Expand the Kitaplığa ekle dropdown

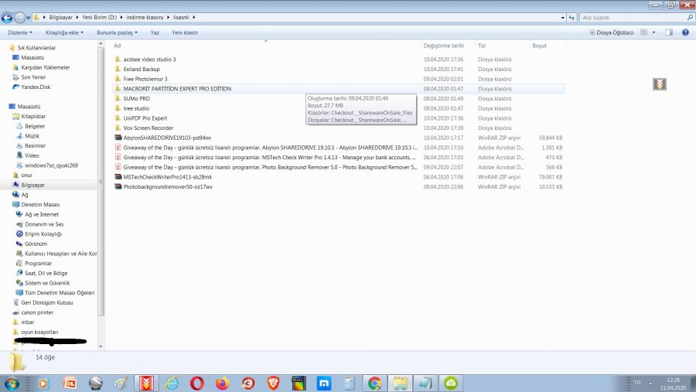click(x=65, y=32)
